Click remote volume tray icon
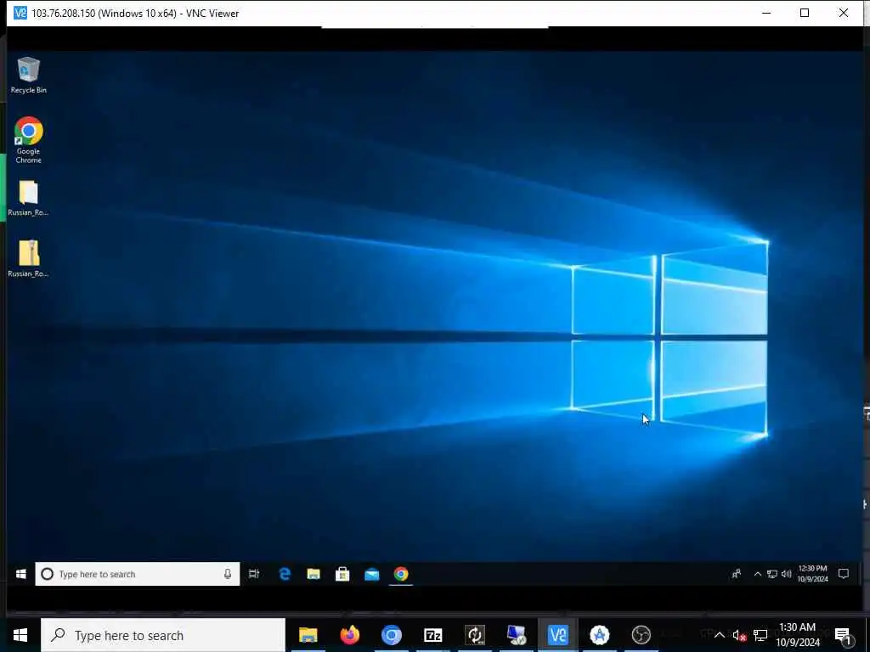Screen dimensions: 870x652 coord(786,574)
